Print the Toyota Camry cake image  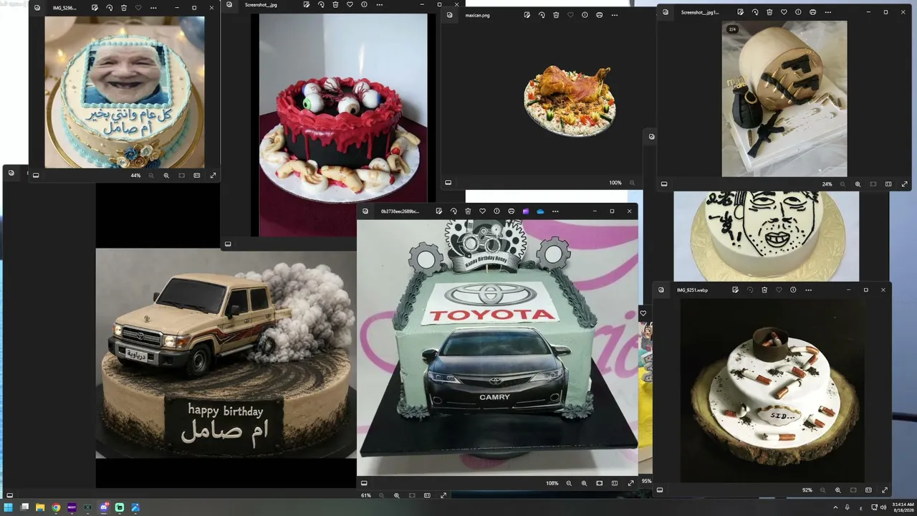click(511, 211)
